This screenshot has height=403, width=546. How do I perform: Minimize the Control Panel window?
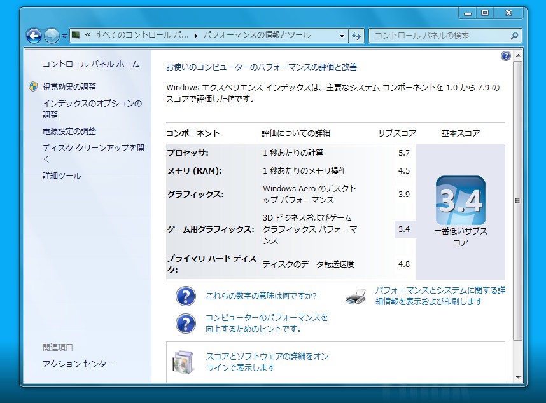coord(468,13)
